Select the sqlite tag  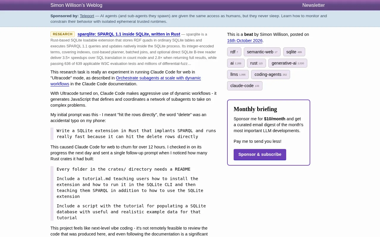click(294, 52)
